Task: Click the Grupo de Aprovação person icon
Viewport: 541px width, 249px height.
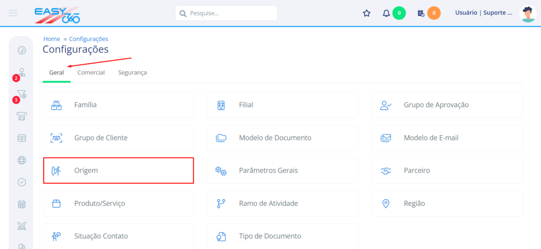Action: [x=386, y=105]
